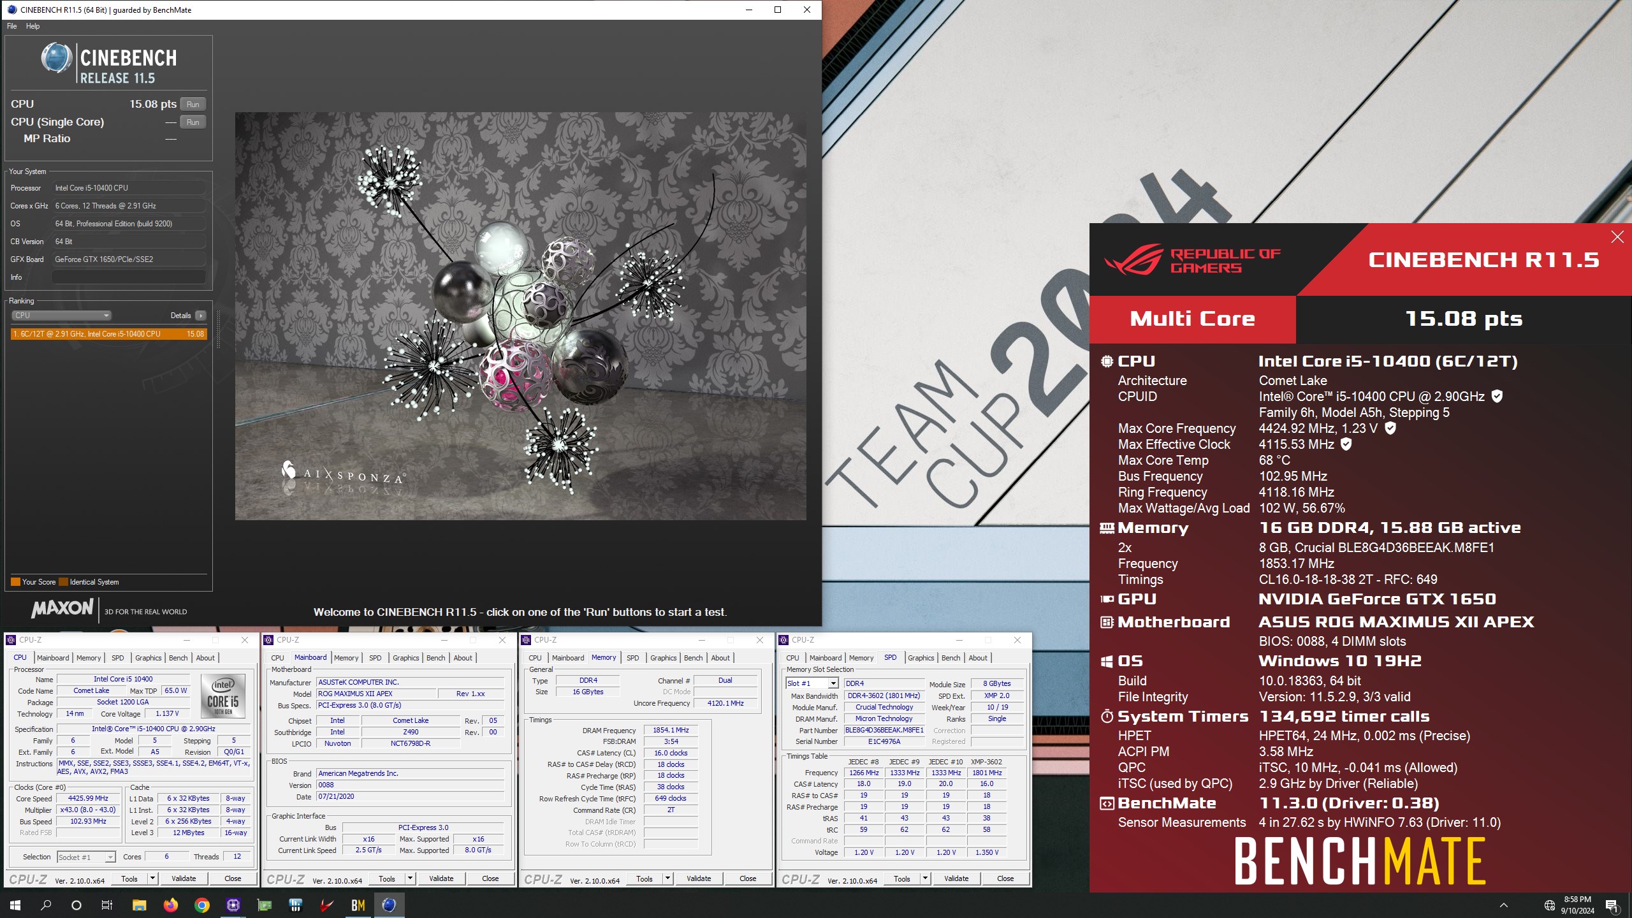Switch to CPU-Z purple chip taskbar icon
This screenshot has height=918, width=1632.
pyautogui.click(x=233, y=905)
